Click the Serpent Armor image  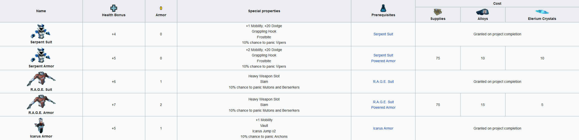[x=41, y=55]
